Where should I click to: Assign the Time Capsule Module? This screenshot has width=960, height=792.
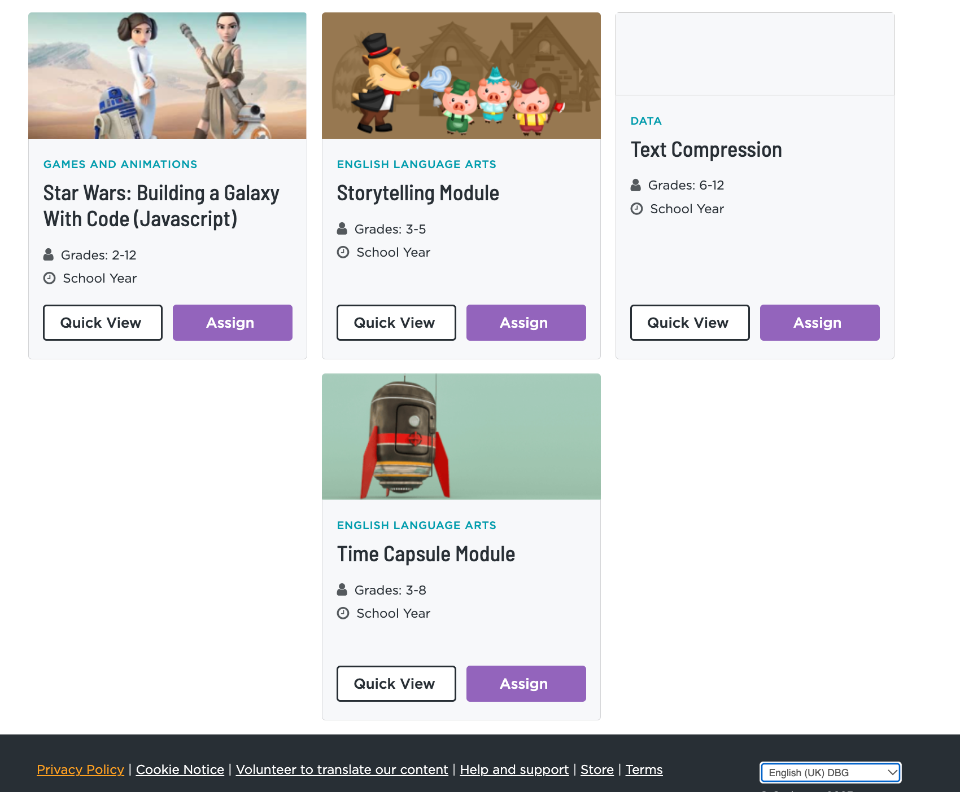526,684
